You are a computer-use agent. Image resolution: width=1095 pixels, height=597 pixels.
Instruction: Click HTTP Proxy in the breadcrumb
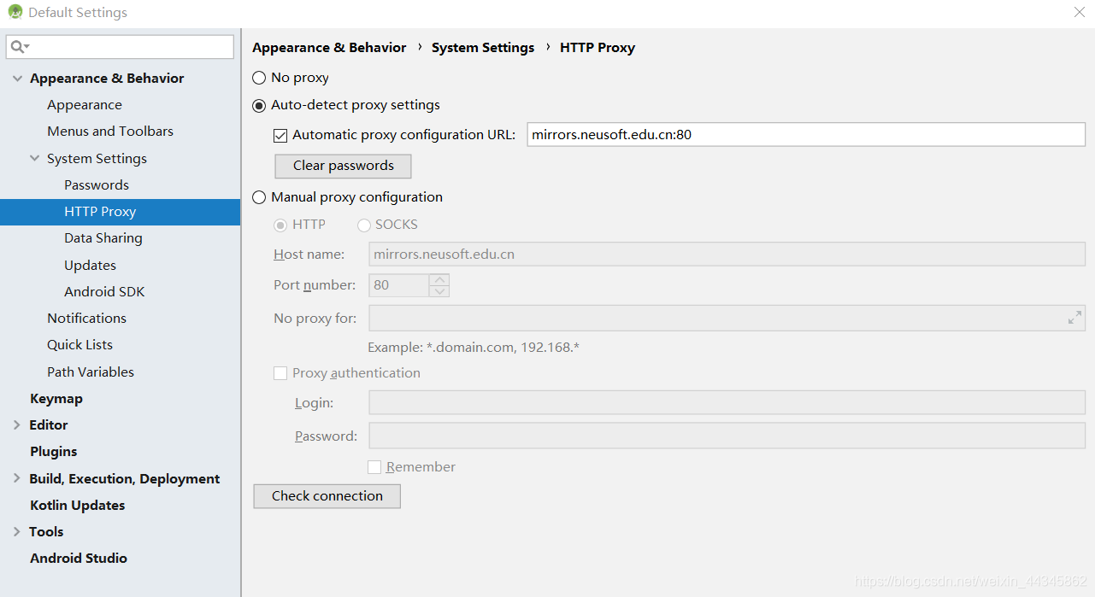click(x=598, y=48)
